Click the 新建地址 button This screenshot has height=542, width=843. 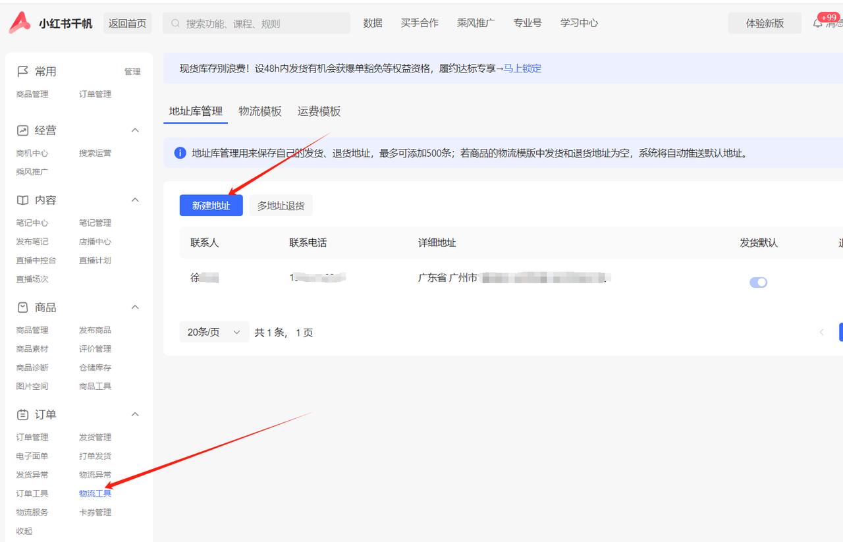[x=211, y=205]
